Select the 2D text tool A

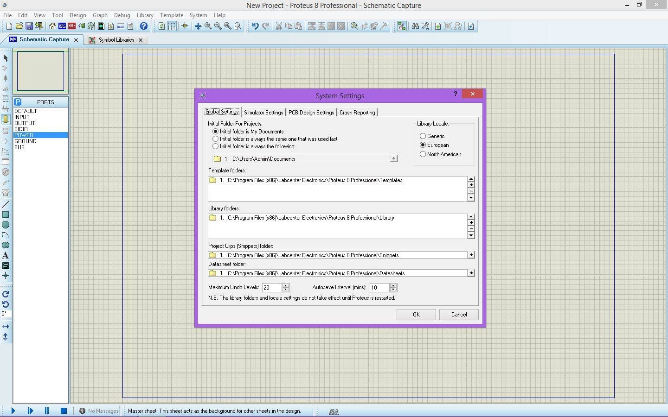(6, 255)
